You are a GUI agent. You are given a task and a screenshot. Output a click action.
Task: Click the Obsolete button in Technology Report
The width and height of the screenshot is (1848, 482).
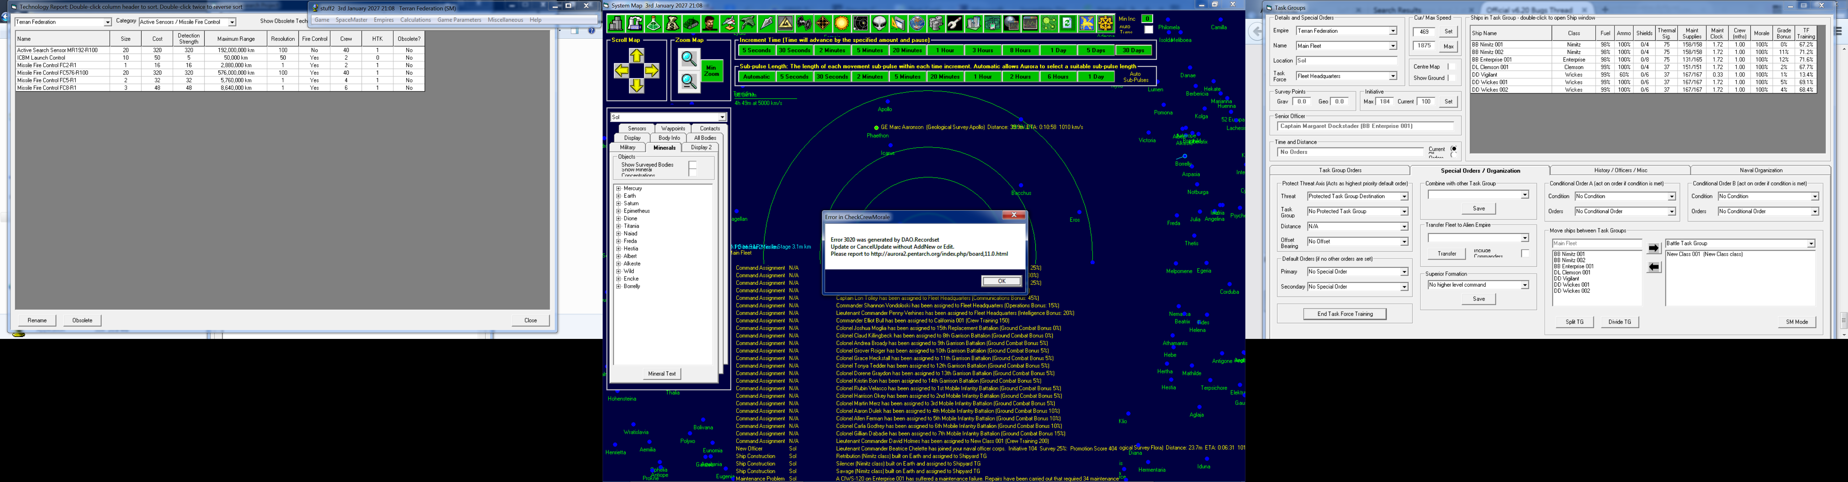point(82,321)
